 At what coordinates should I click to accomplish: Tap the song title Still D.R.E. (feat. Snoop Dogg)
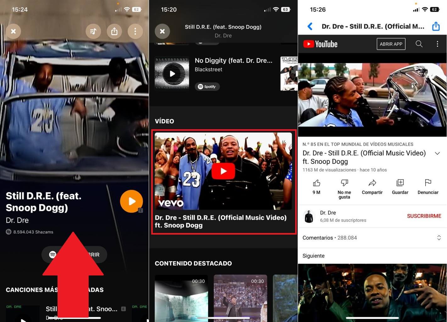(x=43, y=202)
